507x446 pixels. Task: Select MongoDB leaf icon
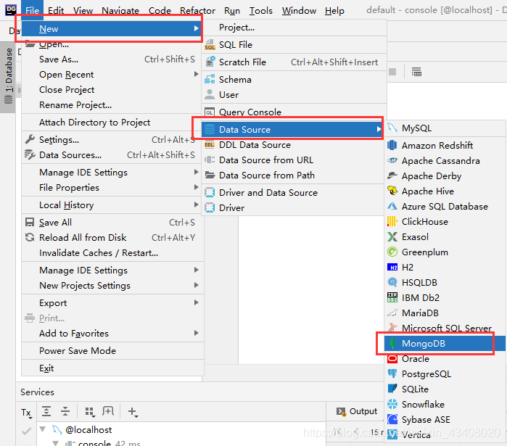(392, 343)
